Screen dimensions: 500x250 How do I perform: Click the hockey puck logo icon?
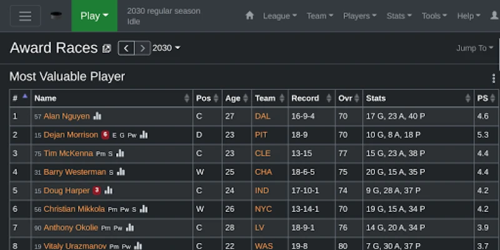pos(56,15)
